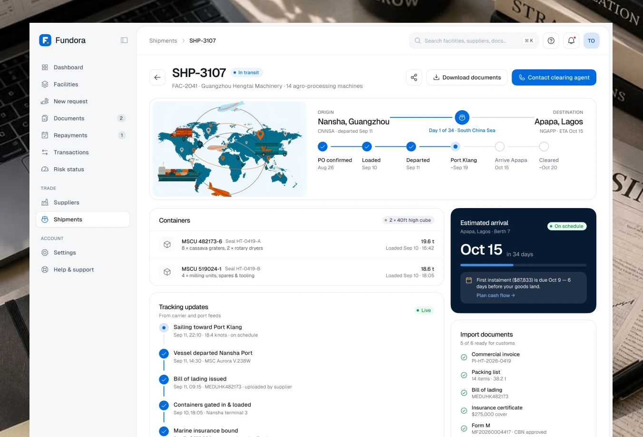Click the Bill of lading issued marker
This screenshot has width=643, height=437.
click(164, 380)
